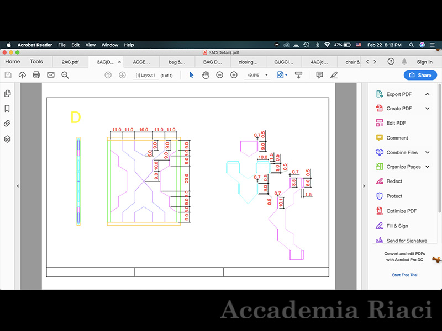Click Sign In
This screenshot has height=331, width=442.
pos(424,62)
